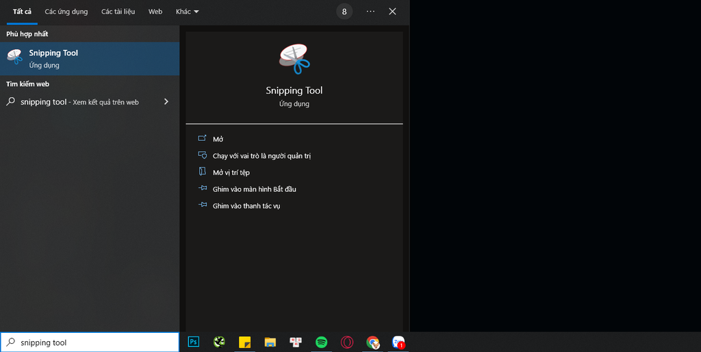Pin to Start with Ghim vào màn hình Bắt đầu
Image resolution: width=701 pixels, height=352 pixels.
point(255,189)
